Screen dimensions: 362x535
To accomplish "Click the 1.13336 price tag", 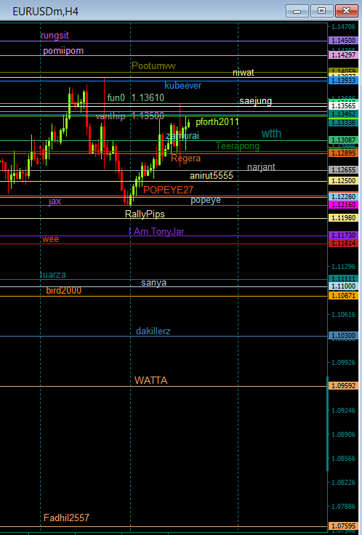I will point(343,123).
